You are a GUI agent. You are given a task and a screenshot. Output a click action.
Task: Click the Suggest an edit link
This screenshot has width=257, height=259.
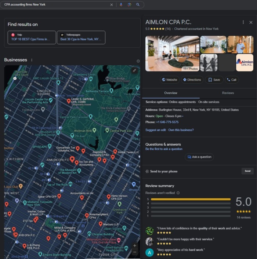click(156, 130)
